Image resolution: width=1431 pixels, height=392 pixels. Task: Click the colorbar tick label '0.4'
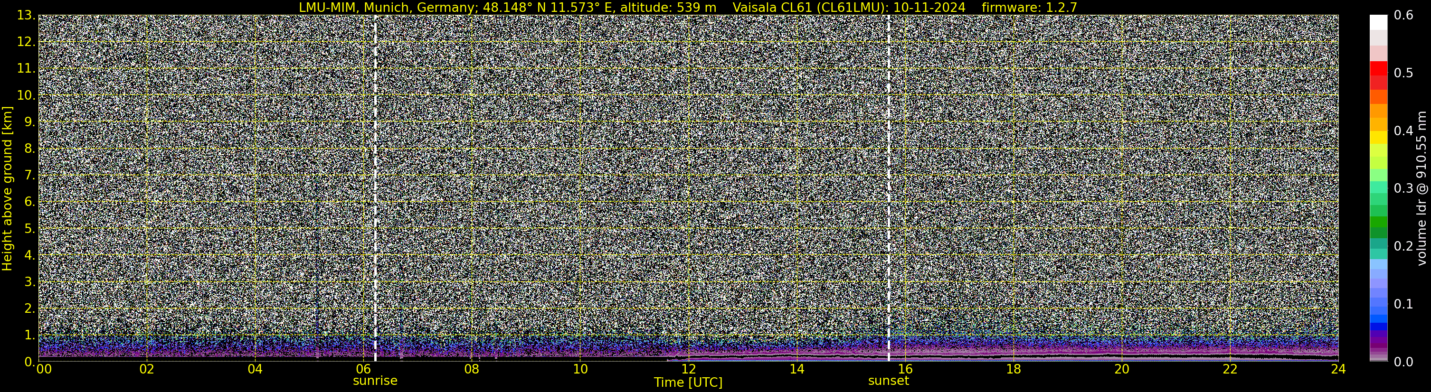[1403, 131]
